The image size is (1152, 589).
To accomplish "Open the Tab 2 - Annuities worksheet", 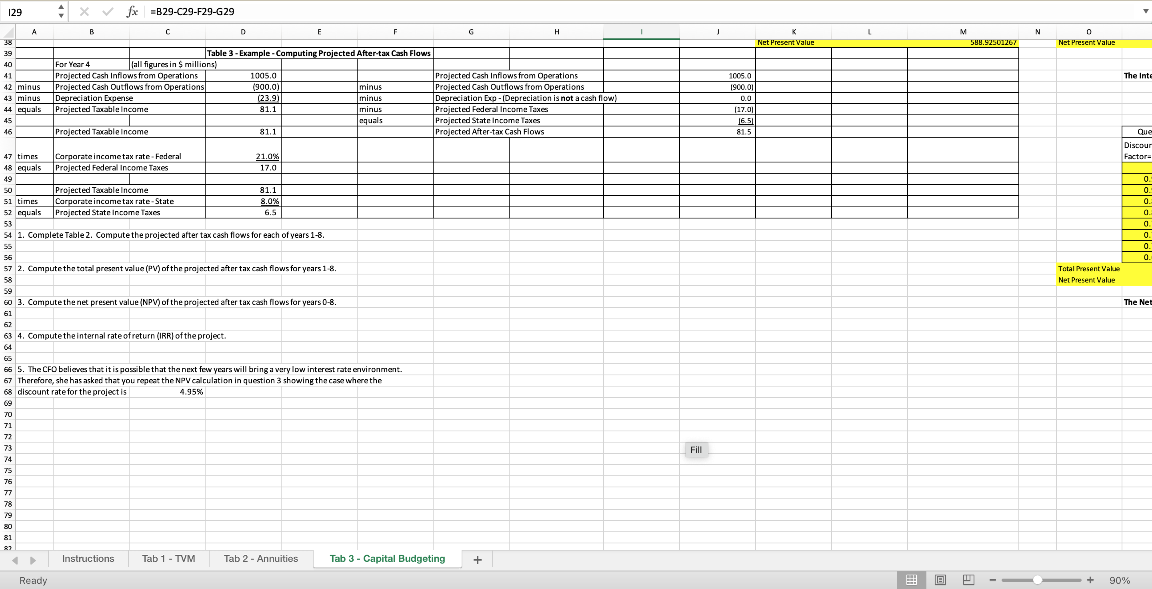I will click(x=260, y=559).
